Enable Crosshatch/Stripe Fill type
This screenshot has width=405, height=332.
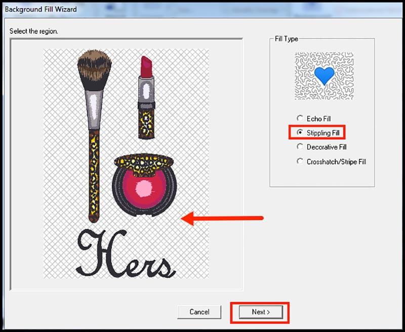pyautogui.click(x=300, y=161)
